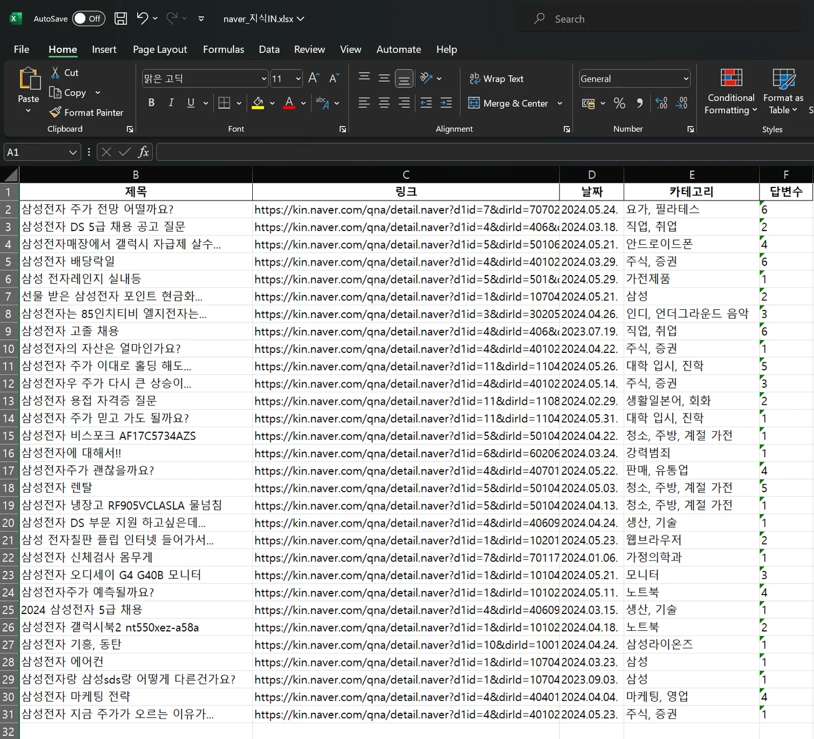Apply Borders icon
This screenshot has width=814, height=739.
pyautogui.click(x=224, y=103)
